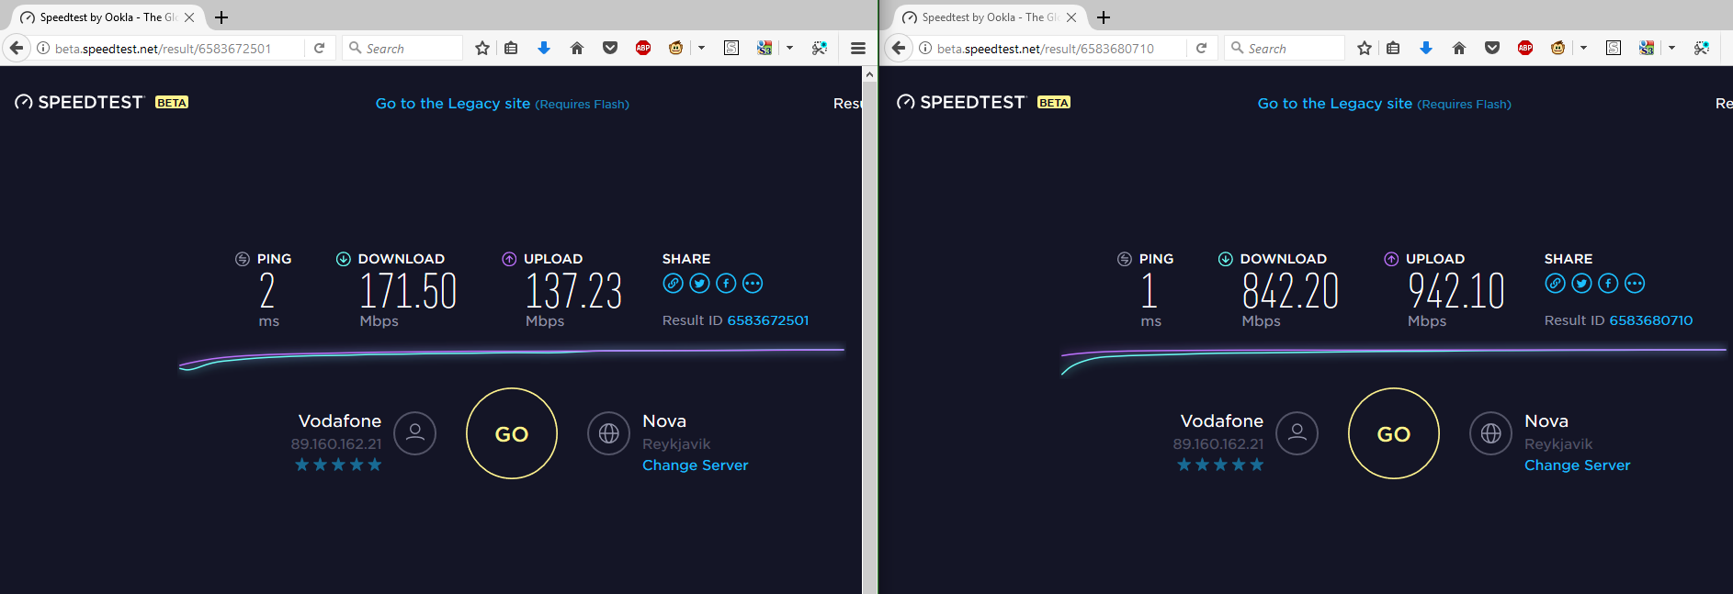1733x594 pixels.
Task: Open Adblock Plus icon in right window
Action: click(1525, 48)
